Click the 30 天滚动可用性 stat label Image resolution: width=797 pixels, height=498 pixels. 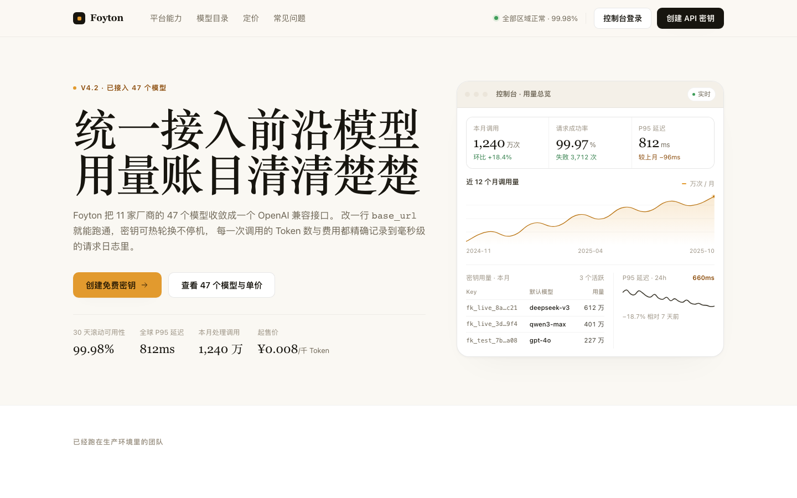pos(99,333)
